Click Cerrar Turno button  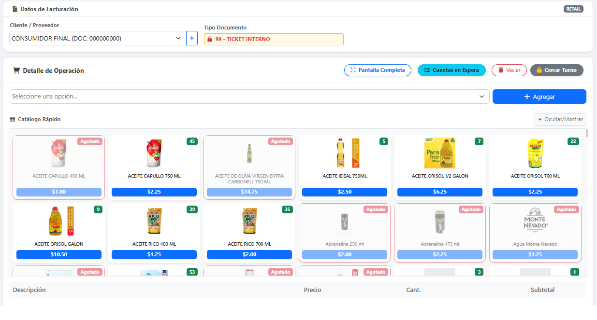pos(557,70)
